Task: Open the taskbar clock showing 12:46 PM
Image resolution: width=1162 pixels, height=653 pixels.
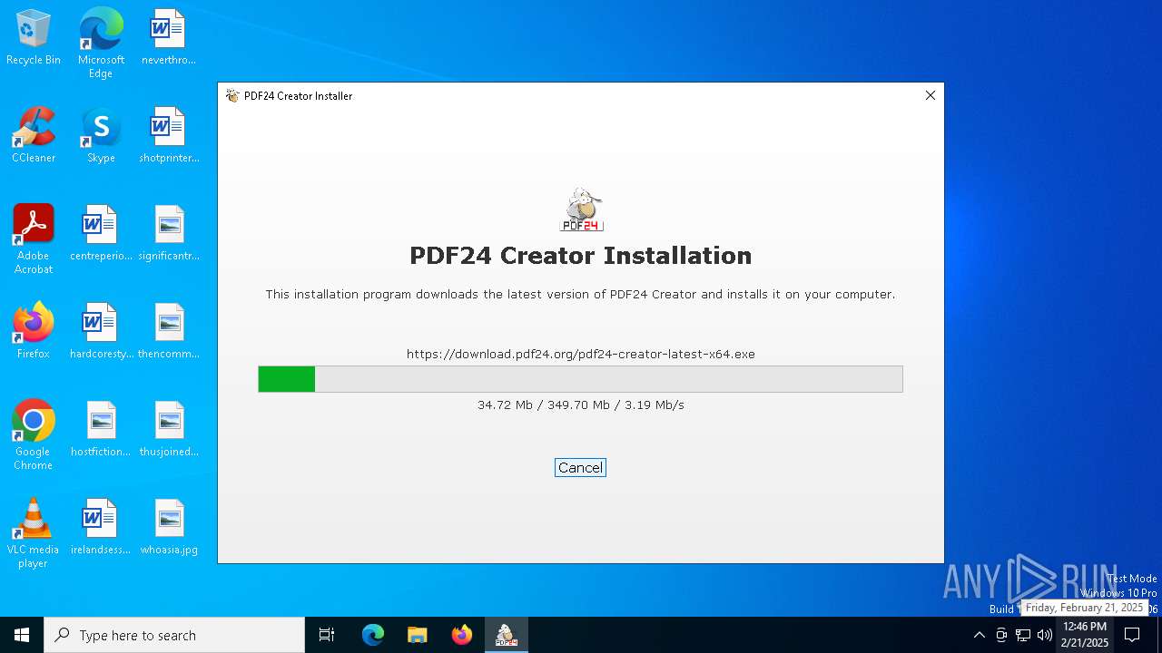Action: tap(1085, 635)
